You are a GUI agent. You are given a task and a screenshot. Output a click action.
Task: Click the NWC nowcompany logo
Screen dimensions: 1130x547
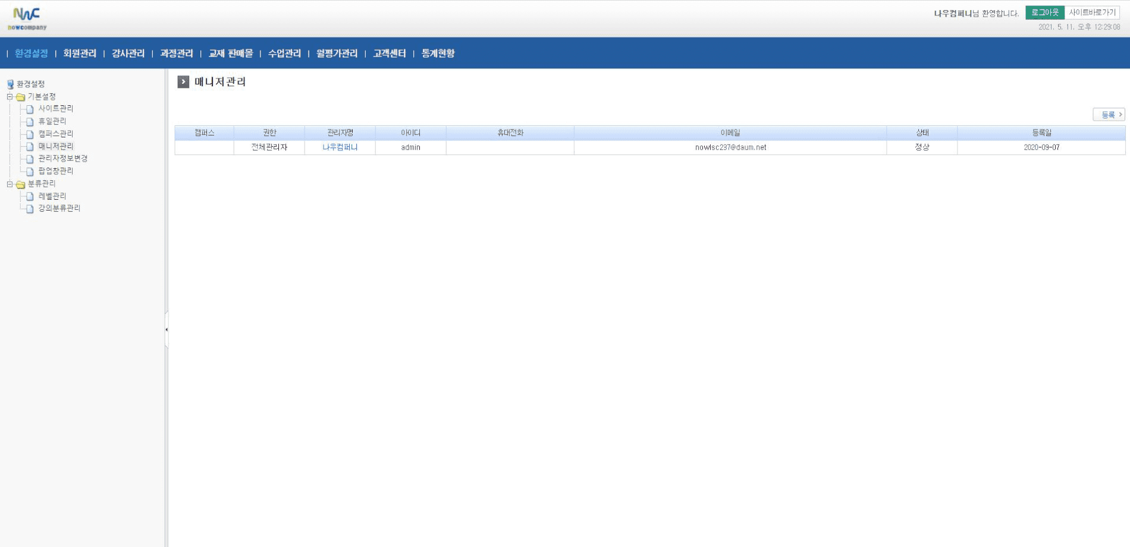coord(27,18)
